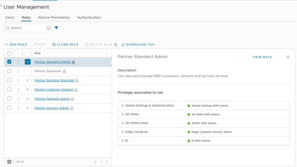Viewport: 297px width, 167px height.
Task: Open the three-dot menu for Partner Superuser
Action: pyautogui.click(x=18, y=71)
